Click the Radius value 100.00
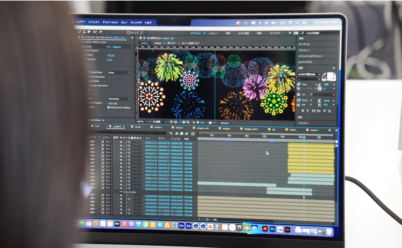The width and height of the screenshot is (402, 248). (111, 55)
